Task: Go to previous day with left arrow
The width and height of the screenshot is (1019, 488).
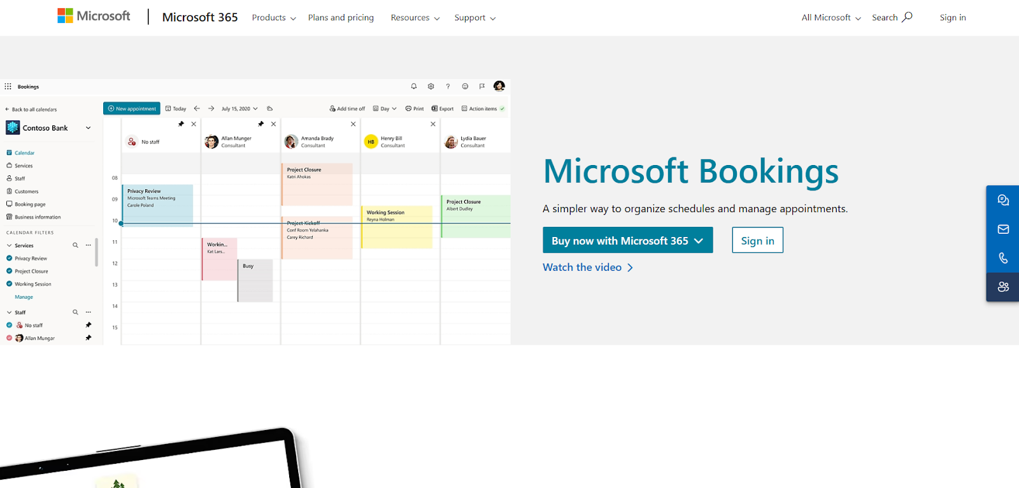Action: (197, 108)
